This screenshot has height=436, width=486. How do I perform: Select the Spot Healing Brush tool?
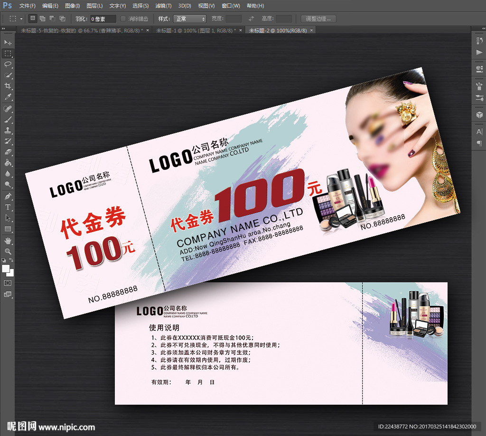click(8, 109)
